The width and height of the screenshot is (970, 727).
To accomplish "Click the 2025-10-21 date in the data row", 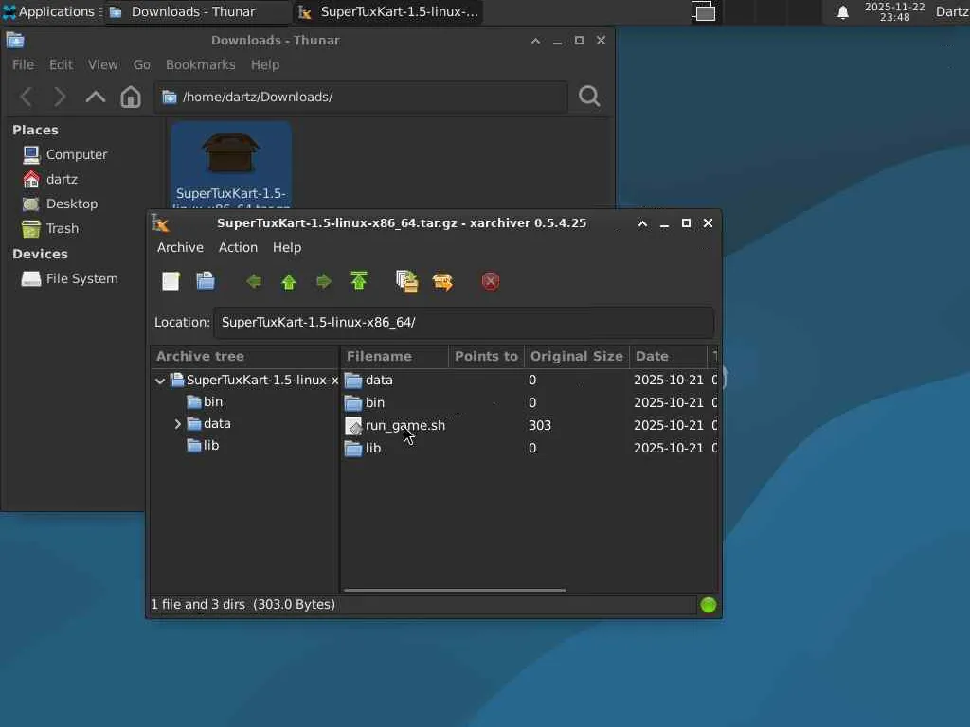I will point(669,381).
